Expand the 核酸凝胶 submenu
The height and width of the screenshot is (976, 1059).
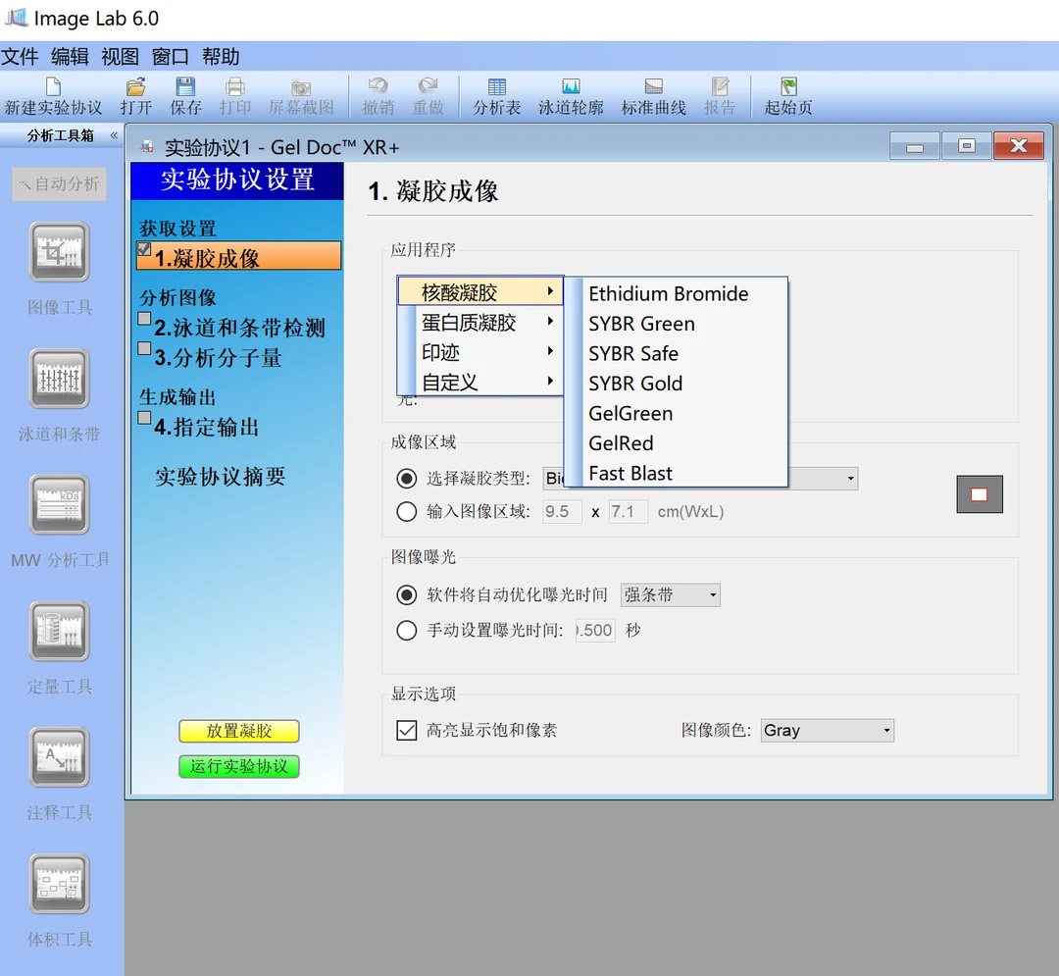pos(480,291)
